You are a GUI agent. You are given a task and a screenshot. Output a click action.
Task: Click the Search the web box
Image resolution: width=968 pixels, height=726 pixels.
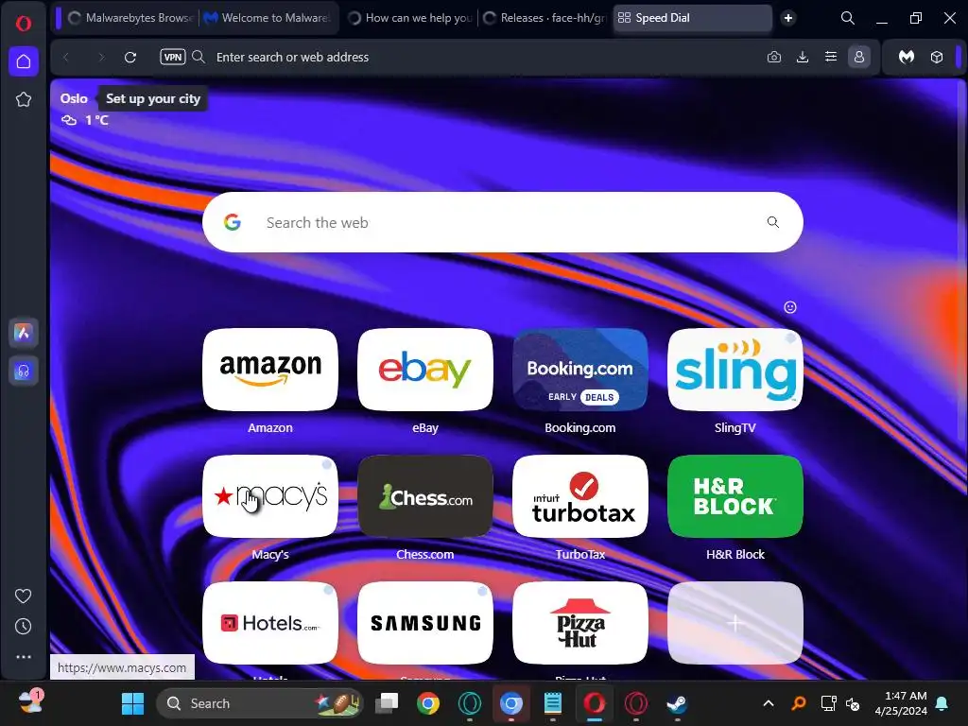[x=503, y=222]
